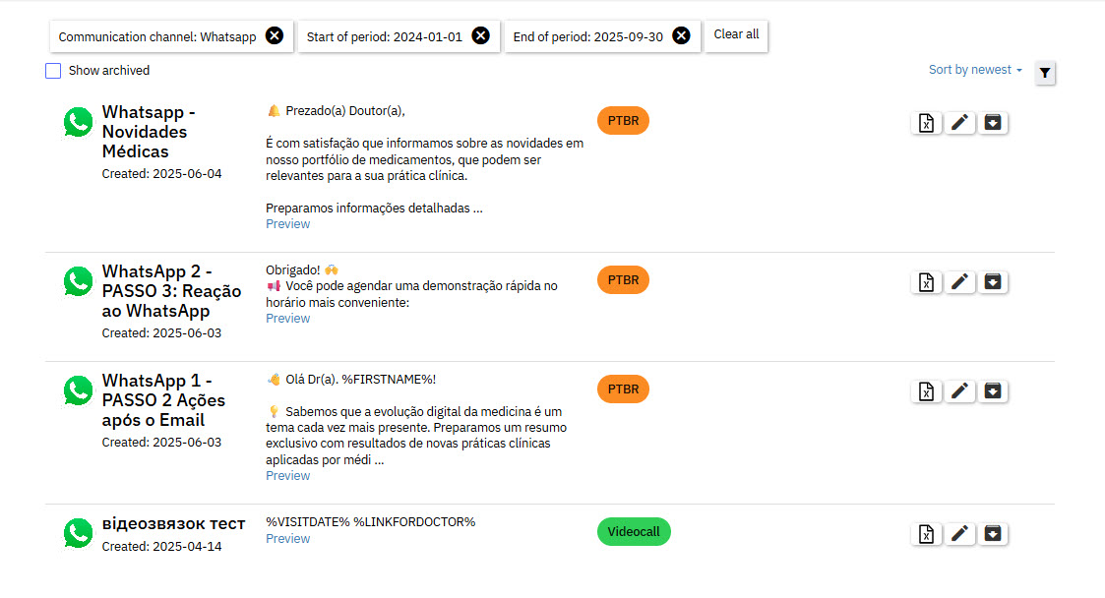Export Whatsapp - Novidades Médicas to Excel
The height and width of the screenshot is (598, 1105).
click(x=926, y=123)
